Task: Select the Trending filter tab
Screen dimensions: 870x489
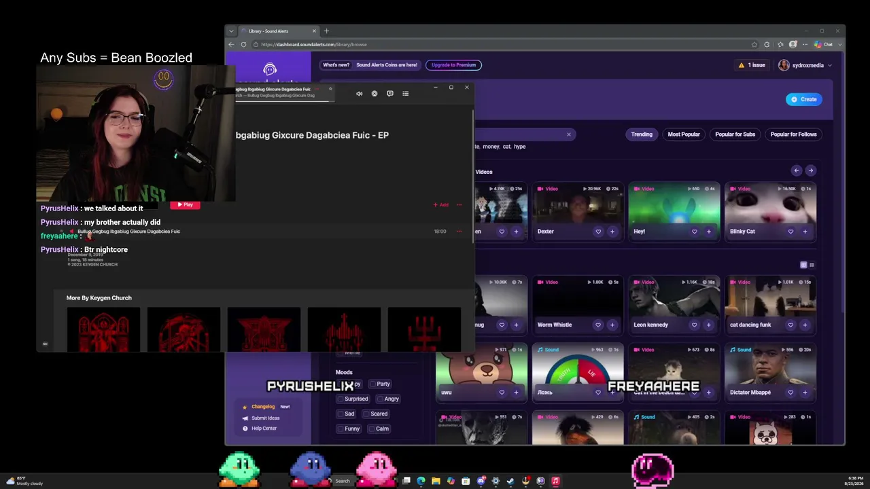Action: [x=642, y=134]
